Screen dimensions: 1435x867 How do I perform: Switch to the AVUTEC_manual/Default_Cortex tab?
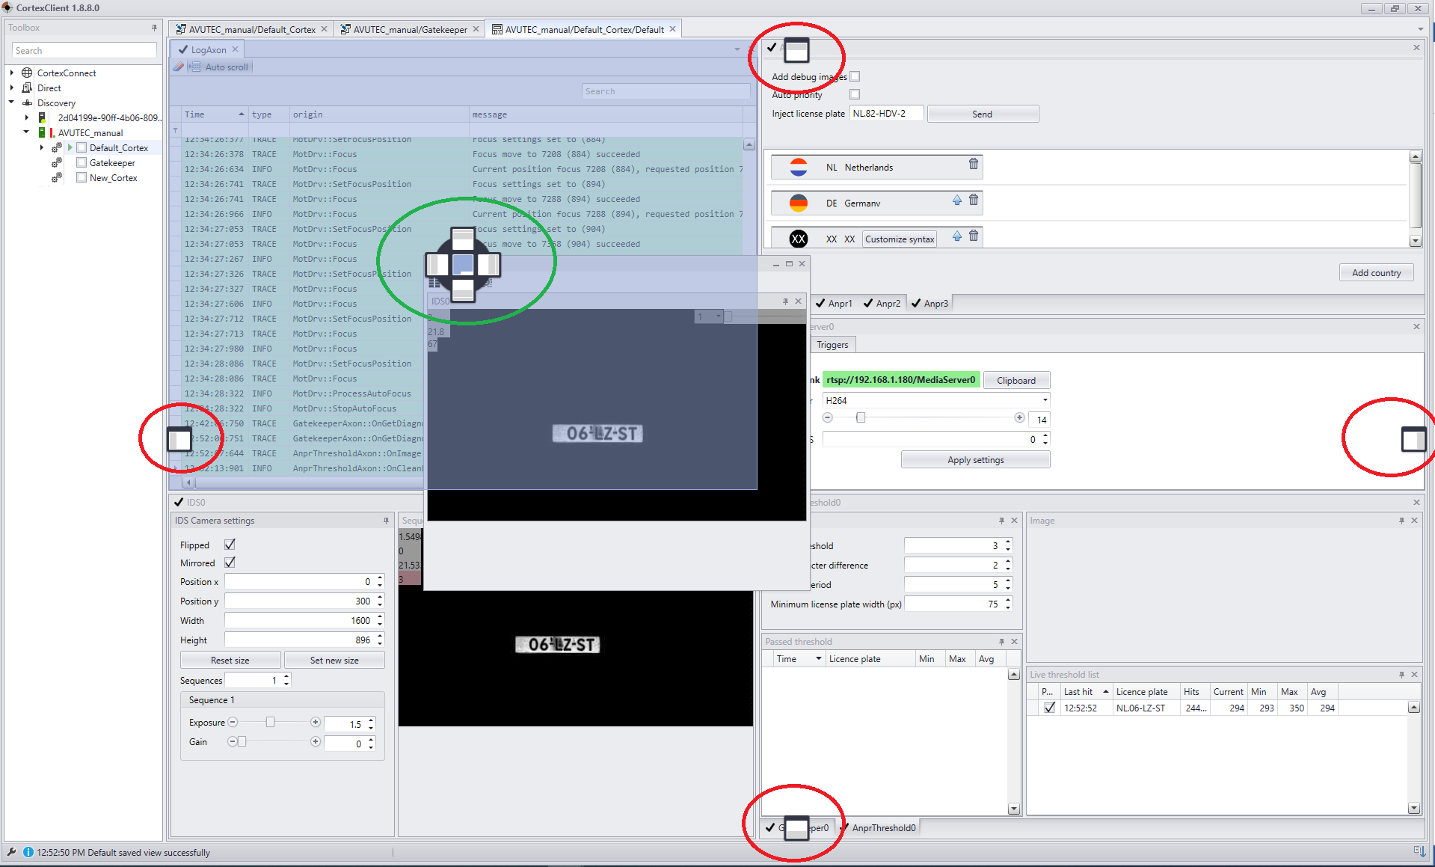tap(251, 29)
